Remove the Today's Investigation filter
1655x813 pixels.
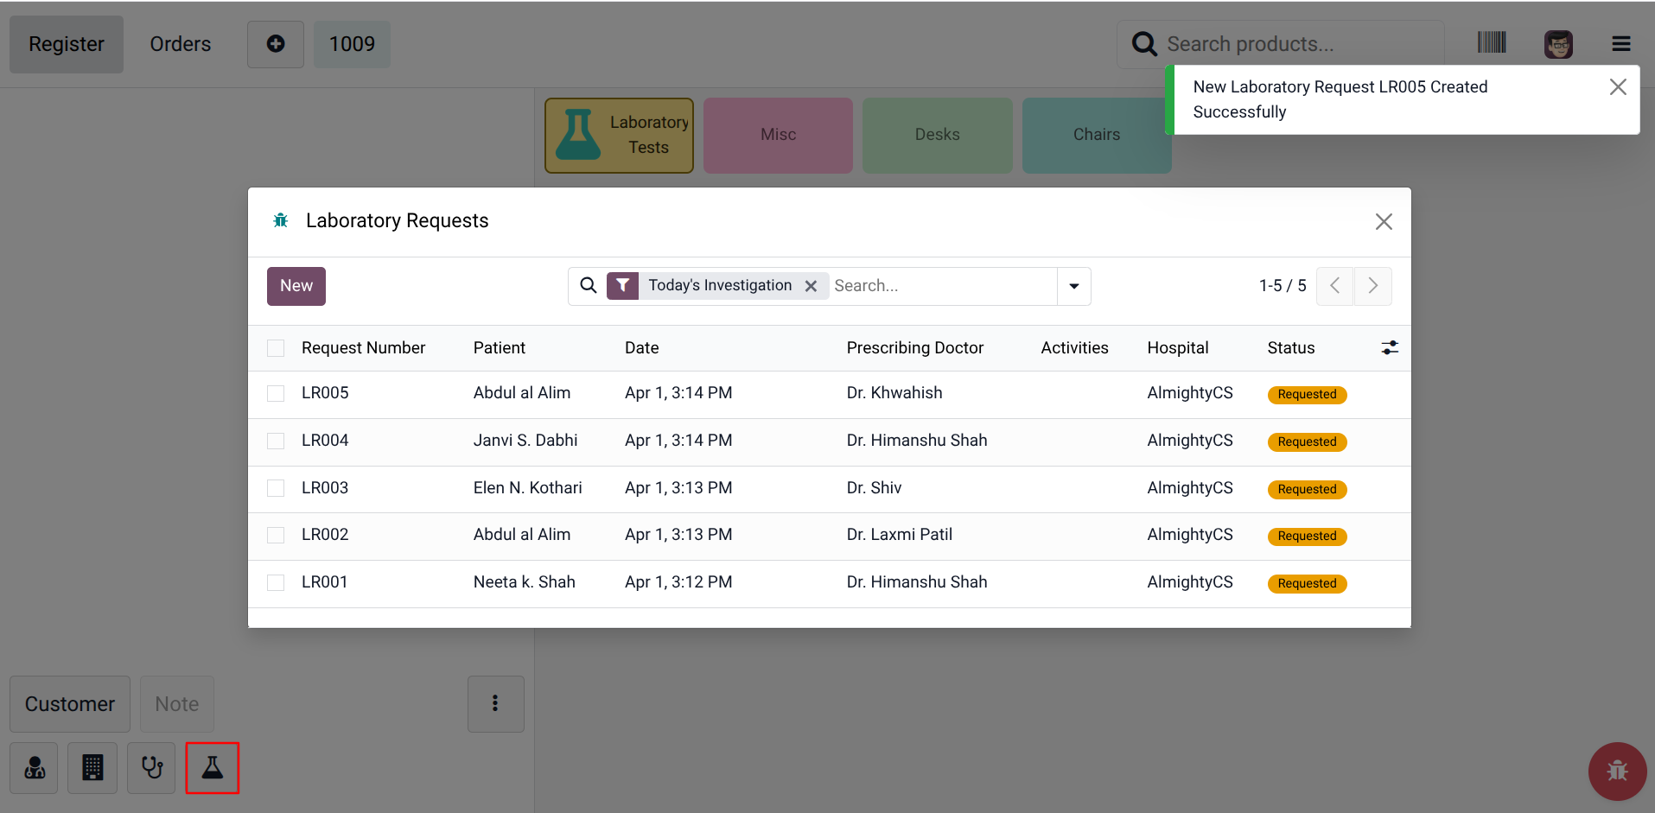click(x=811, y=286)
